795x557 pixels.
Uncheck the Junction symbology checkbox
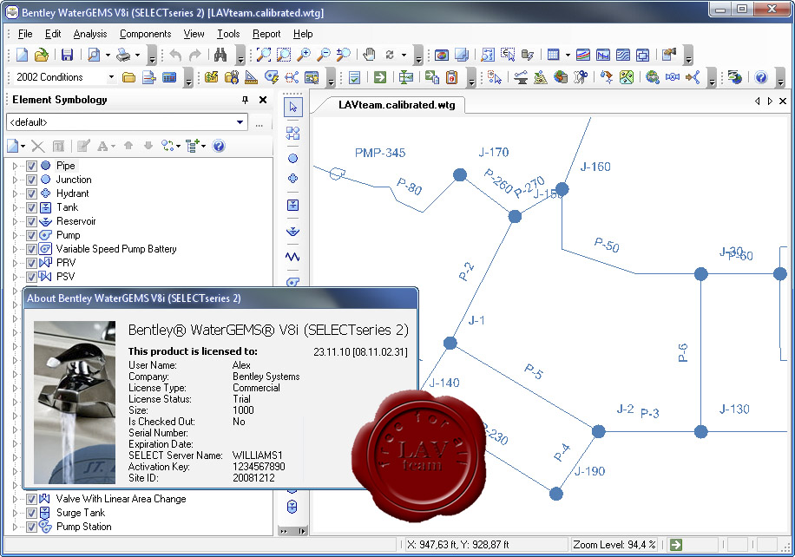tap(31, 180)
